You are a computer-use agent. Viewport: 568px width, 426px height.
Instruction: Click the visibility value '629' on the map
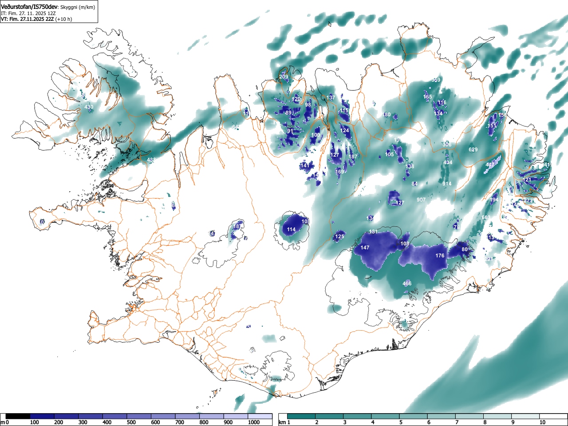click(473, 150)
